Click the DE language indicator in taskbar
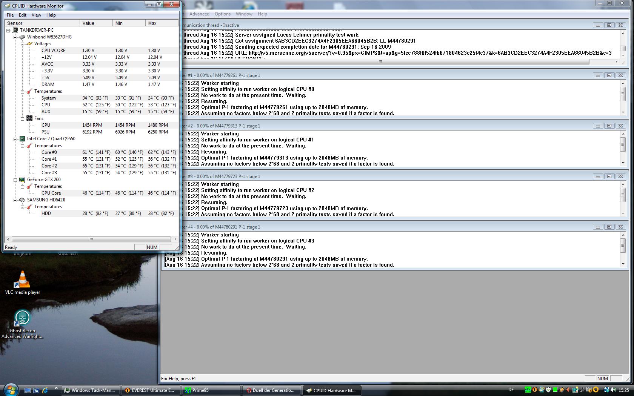The height and width of the screenshot is (396, 634). (511, 390)
